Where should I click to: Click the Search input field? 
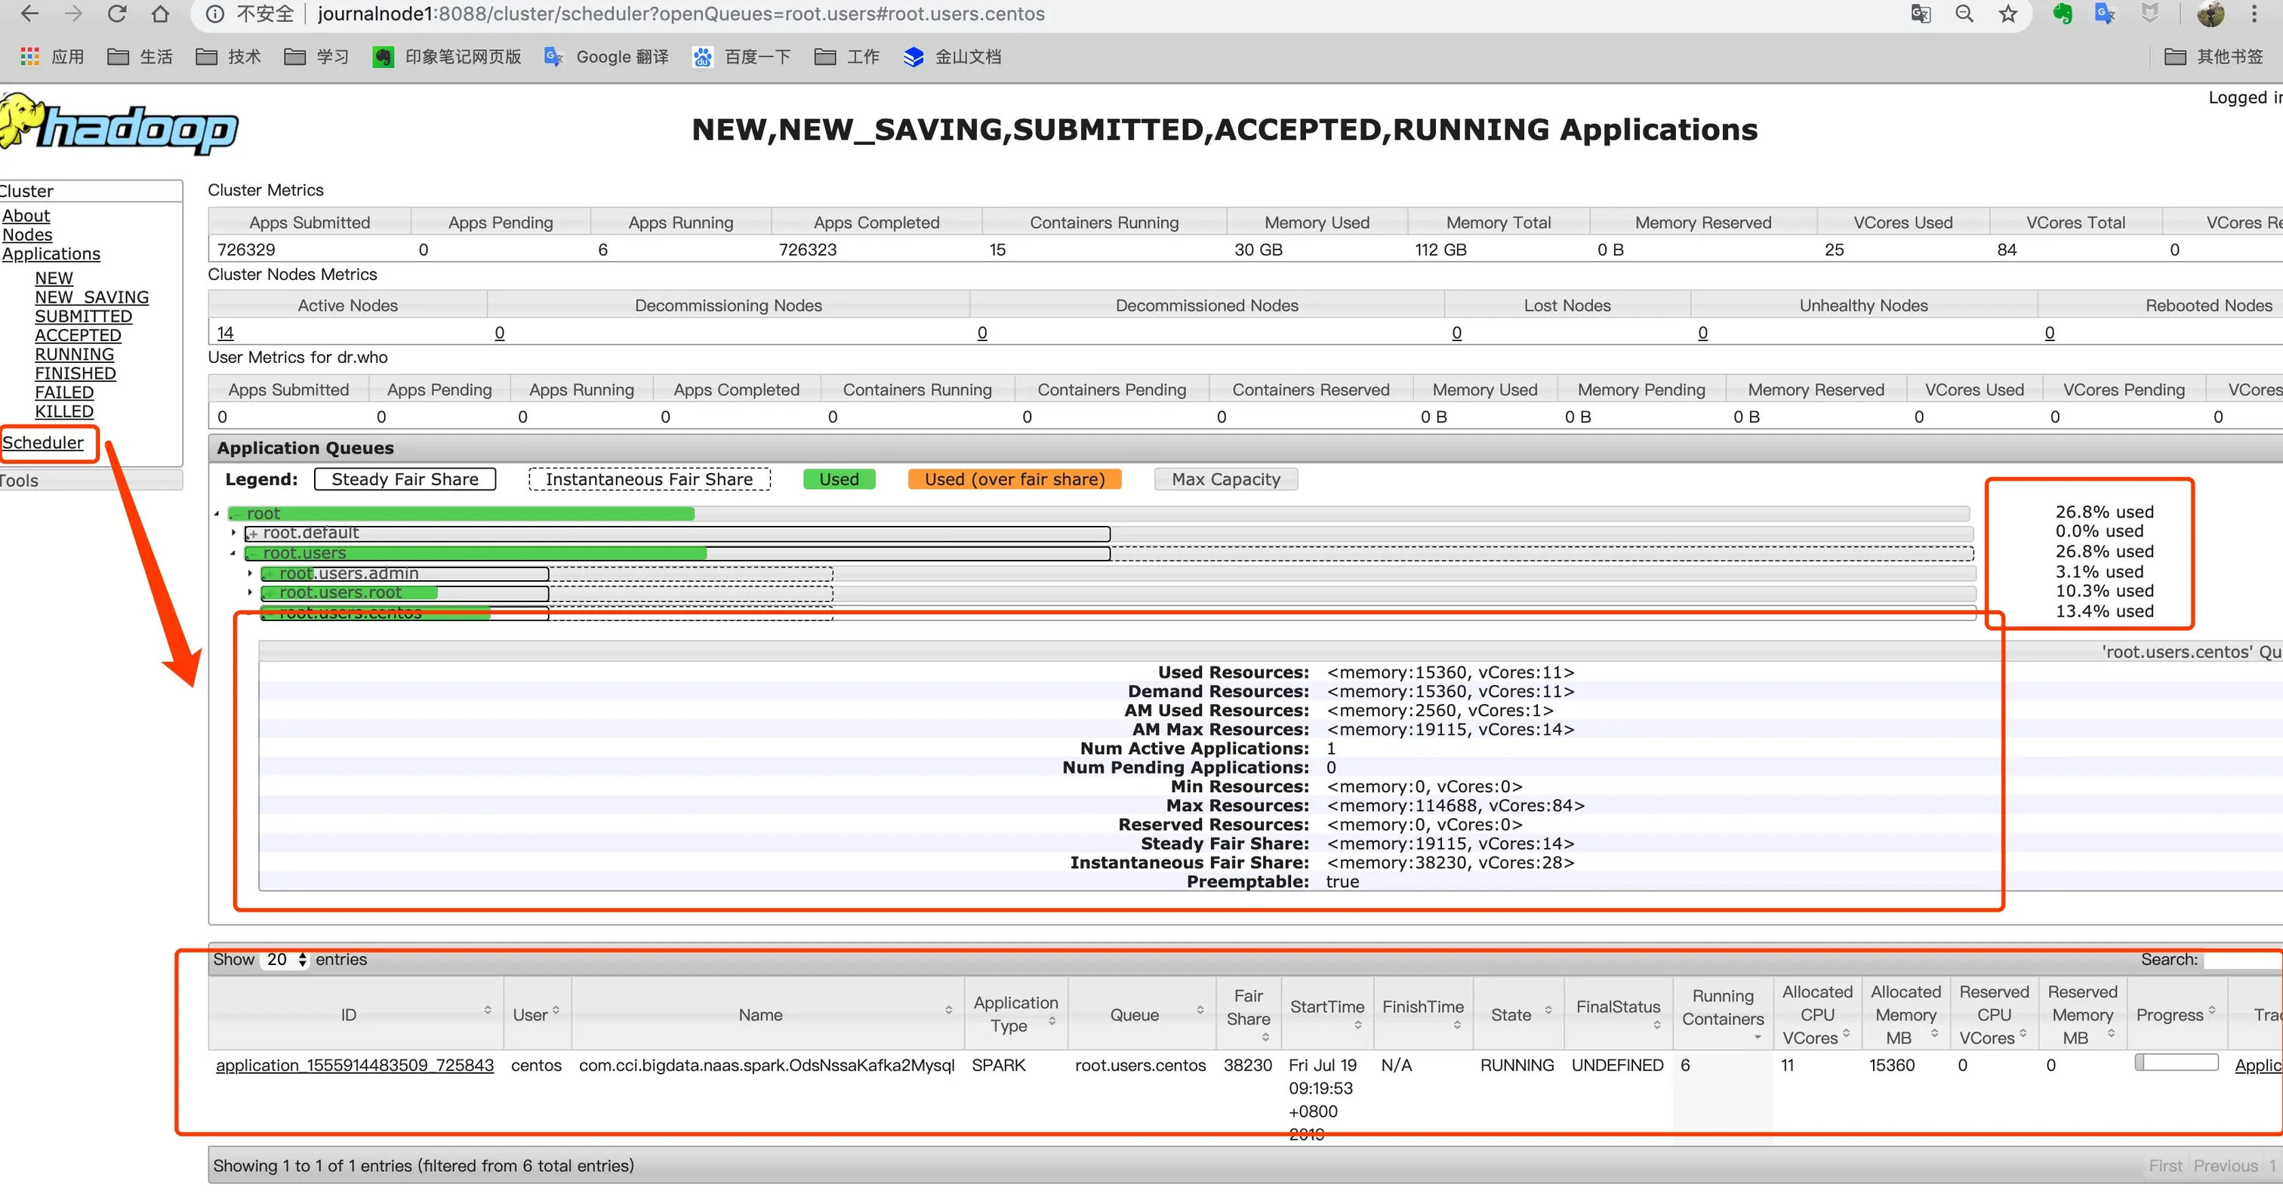tap(2242, 960)
